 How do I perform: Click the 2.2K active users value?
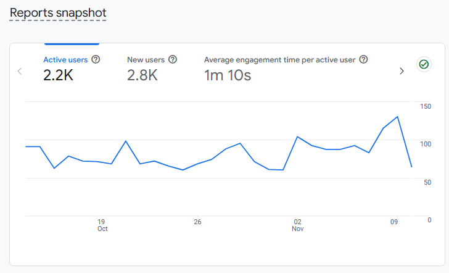click(59, 75)
